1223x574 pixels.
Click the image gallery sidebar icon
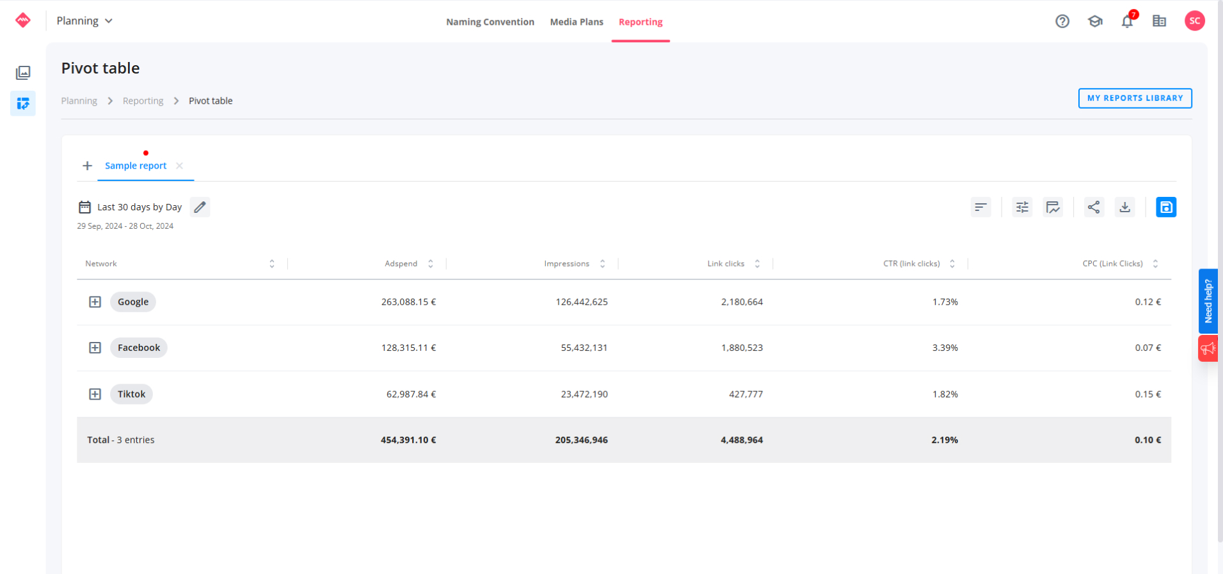tap(23, 73)
